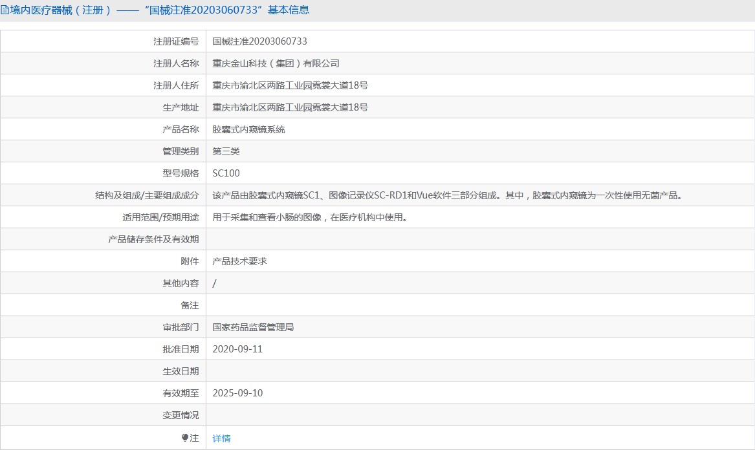Click the 适用范围/预期用途 label

coord(160,217)
